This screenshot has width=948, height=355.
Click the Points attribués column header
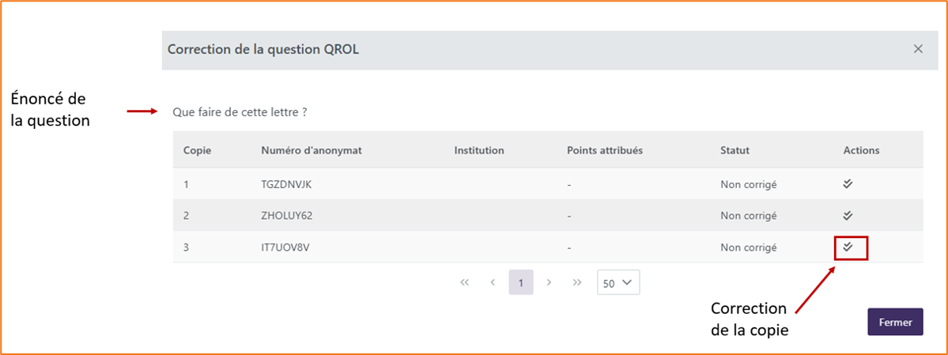[605, 150]
